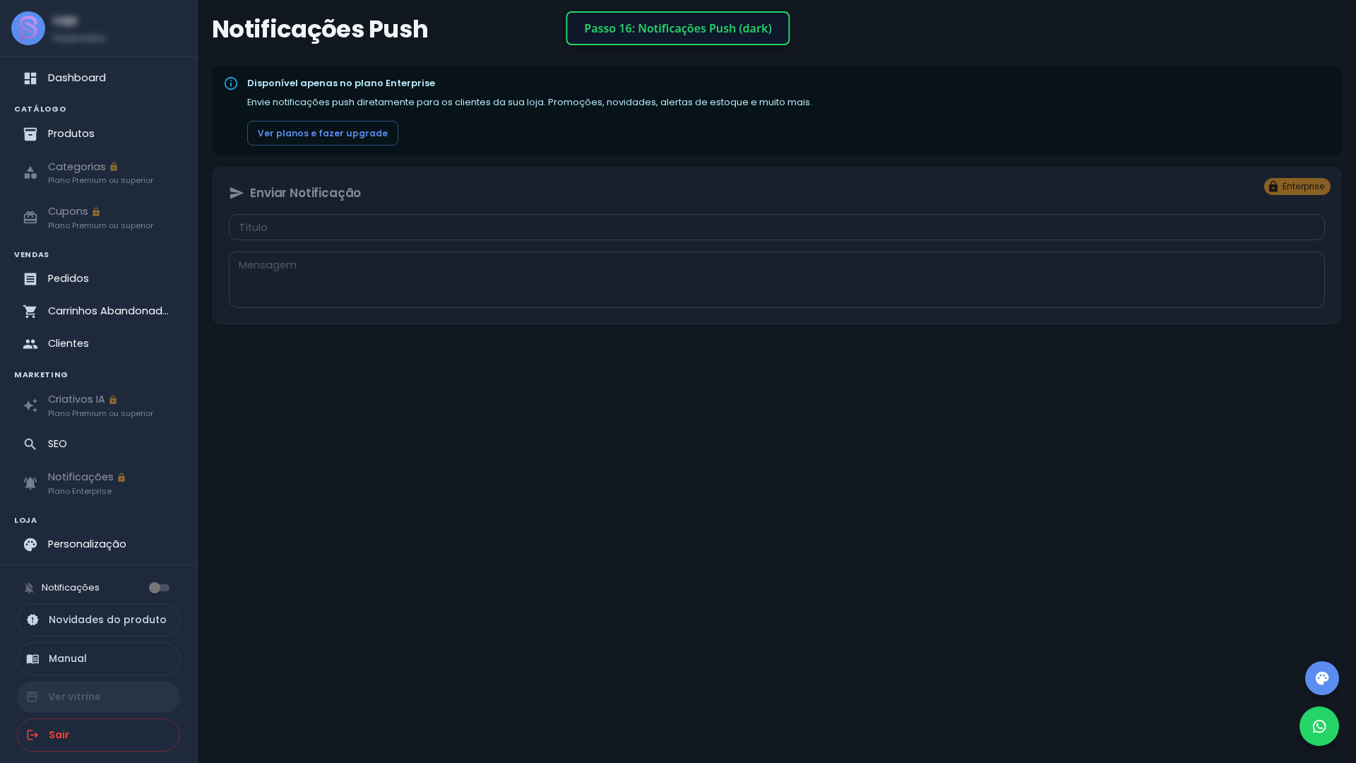Click the Personalização palette icon in sidebar

pos(30,545)
